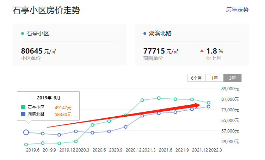This screenshot has width=265, height=160.
Task: Click the blue 2020.9 data point
Action: [109, 131]
